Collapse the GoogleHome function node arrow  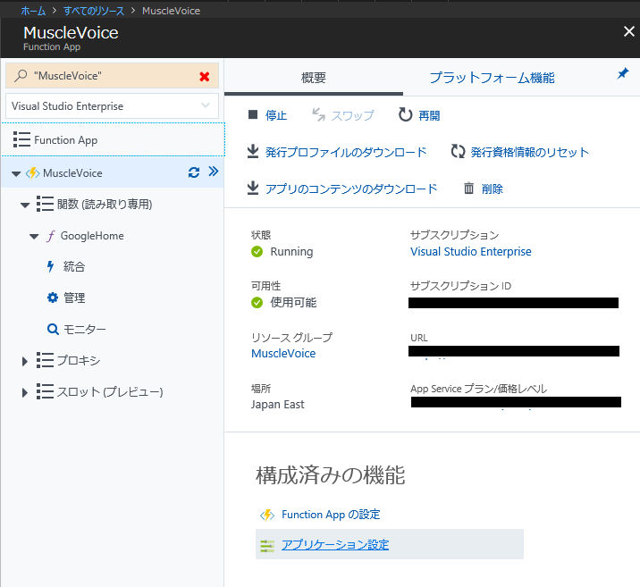(34, 236)
